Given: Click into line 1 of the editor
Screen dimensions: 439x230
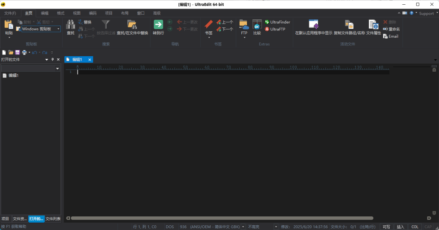Looking at the screenshot, I should point(233,72).
